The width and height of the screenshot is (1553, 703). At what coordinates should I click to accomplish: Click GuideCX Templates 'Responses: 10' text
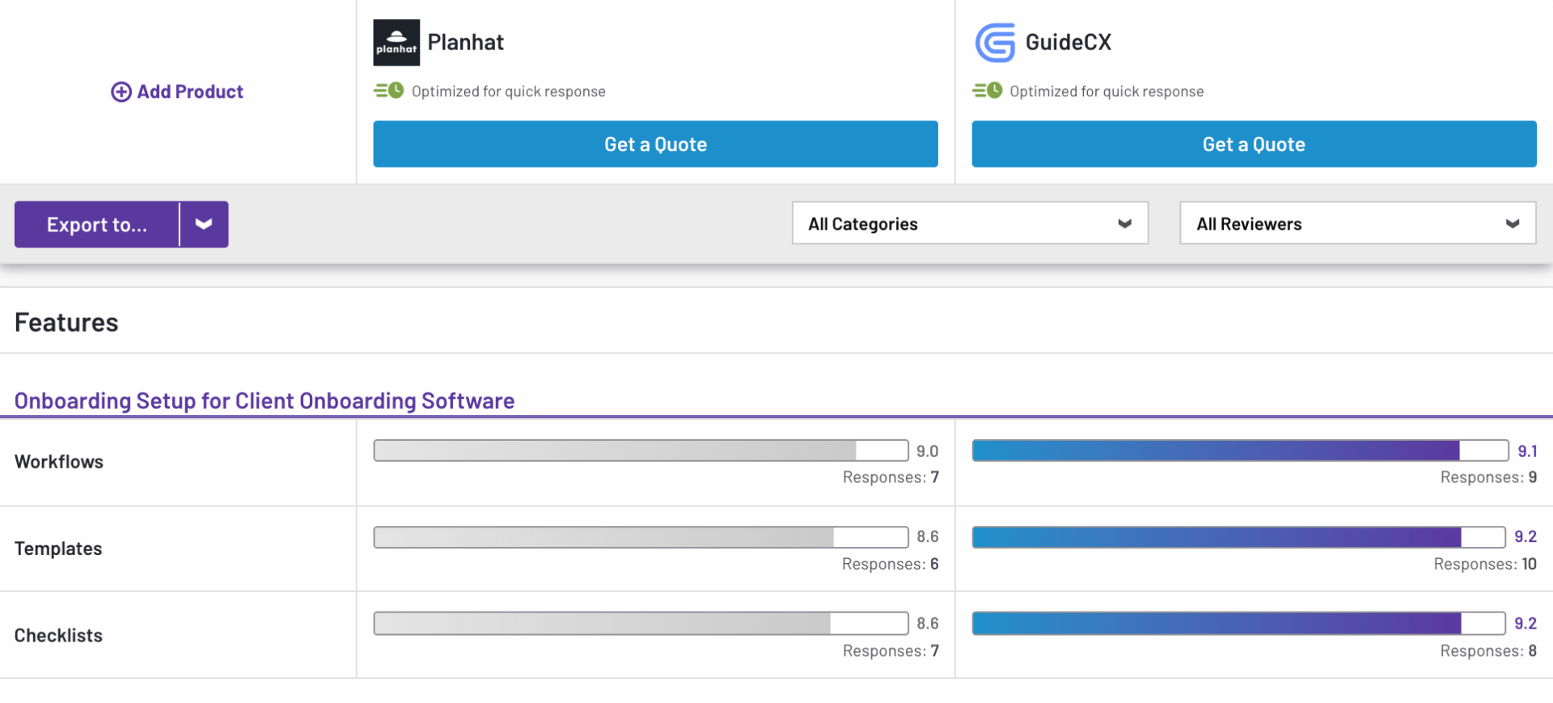1485,564
